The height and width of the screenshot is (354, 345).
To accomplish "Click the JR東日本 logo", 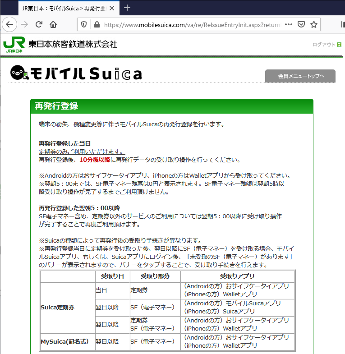I will tap(14, 45).
